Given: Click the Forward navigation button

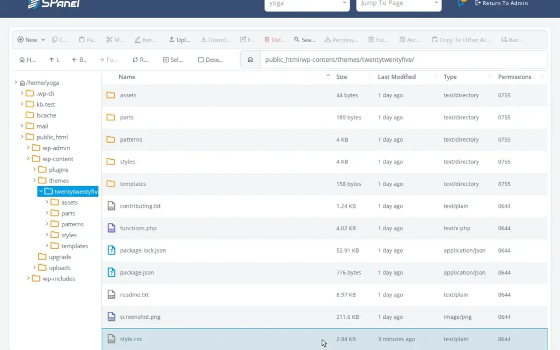Looking at the screenshot, I should (108, 60).
